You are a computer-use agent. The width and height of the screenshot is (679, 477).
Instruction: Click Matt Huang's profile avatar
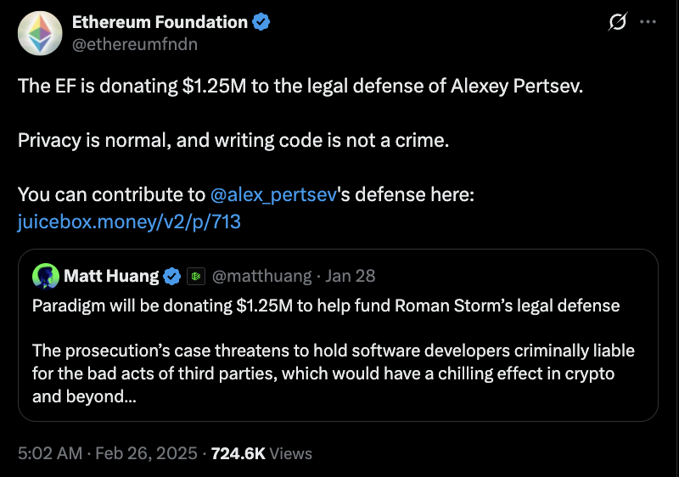[44, 277]
